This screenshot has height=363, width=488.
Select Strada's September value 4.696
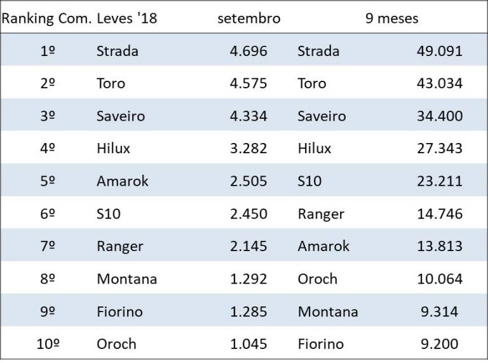coord(248,51)
